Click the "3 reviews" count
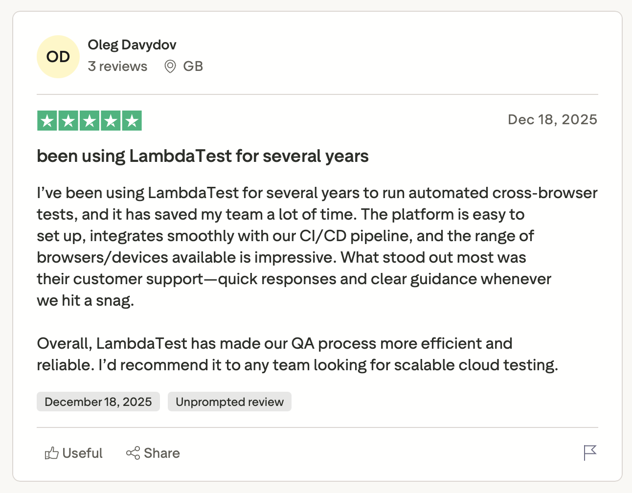The width and height of the screenshot is (632, 493). [x=117, y=67]
